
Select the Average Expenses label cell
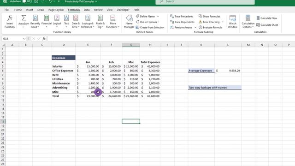[201, 71]
